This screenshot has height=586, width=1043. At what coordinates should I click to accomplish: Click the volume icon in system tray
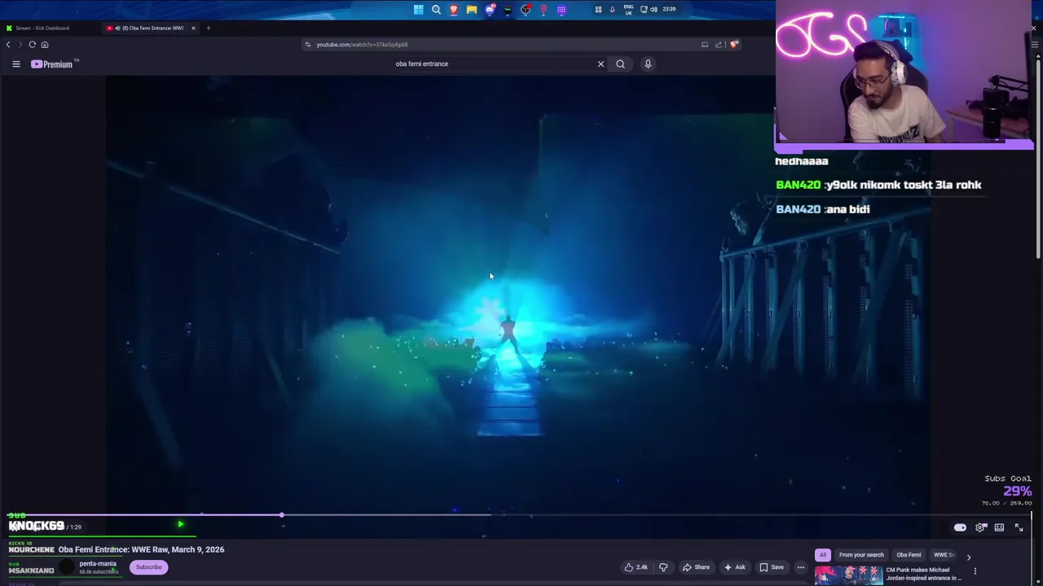coord(654,10)
